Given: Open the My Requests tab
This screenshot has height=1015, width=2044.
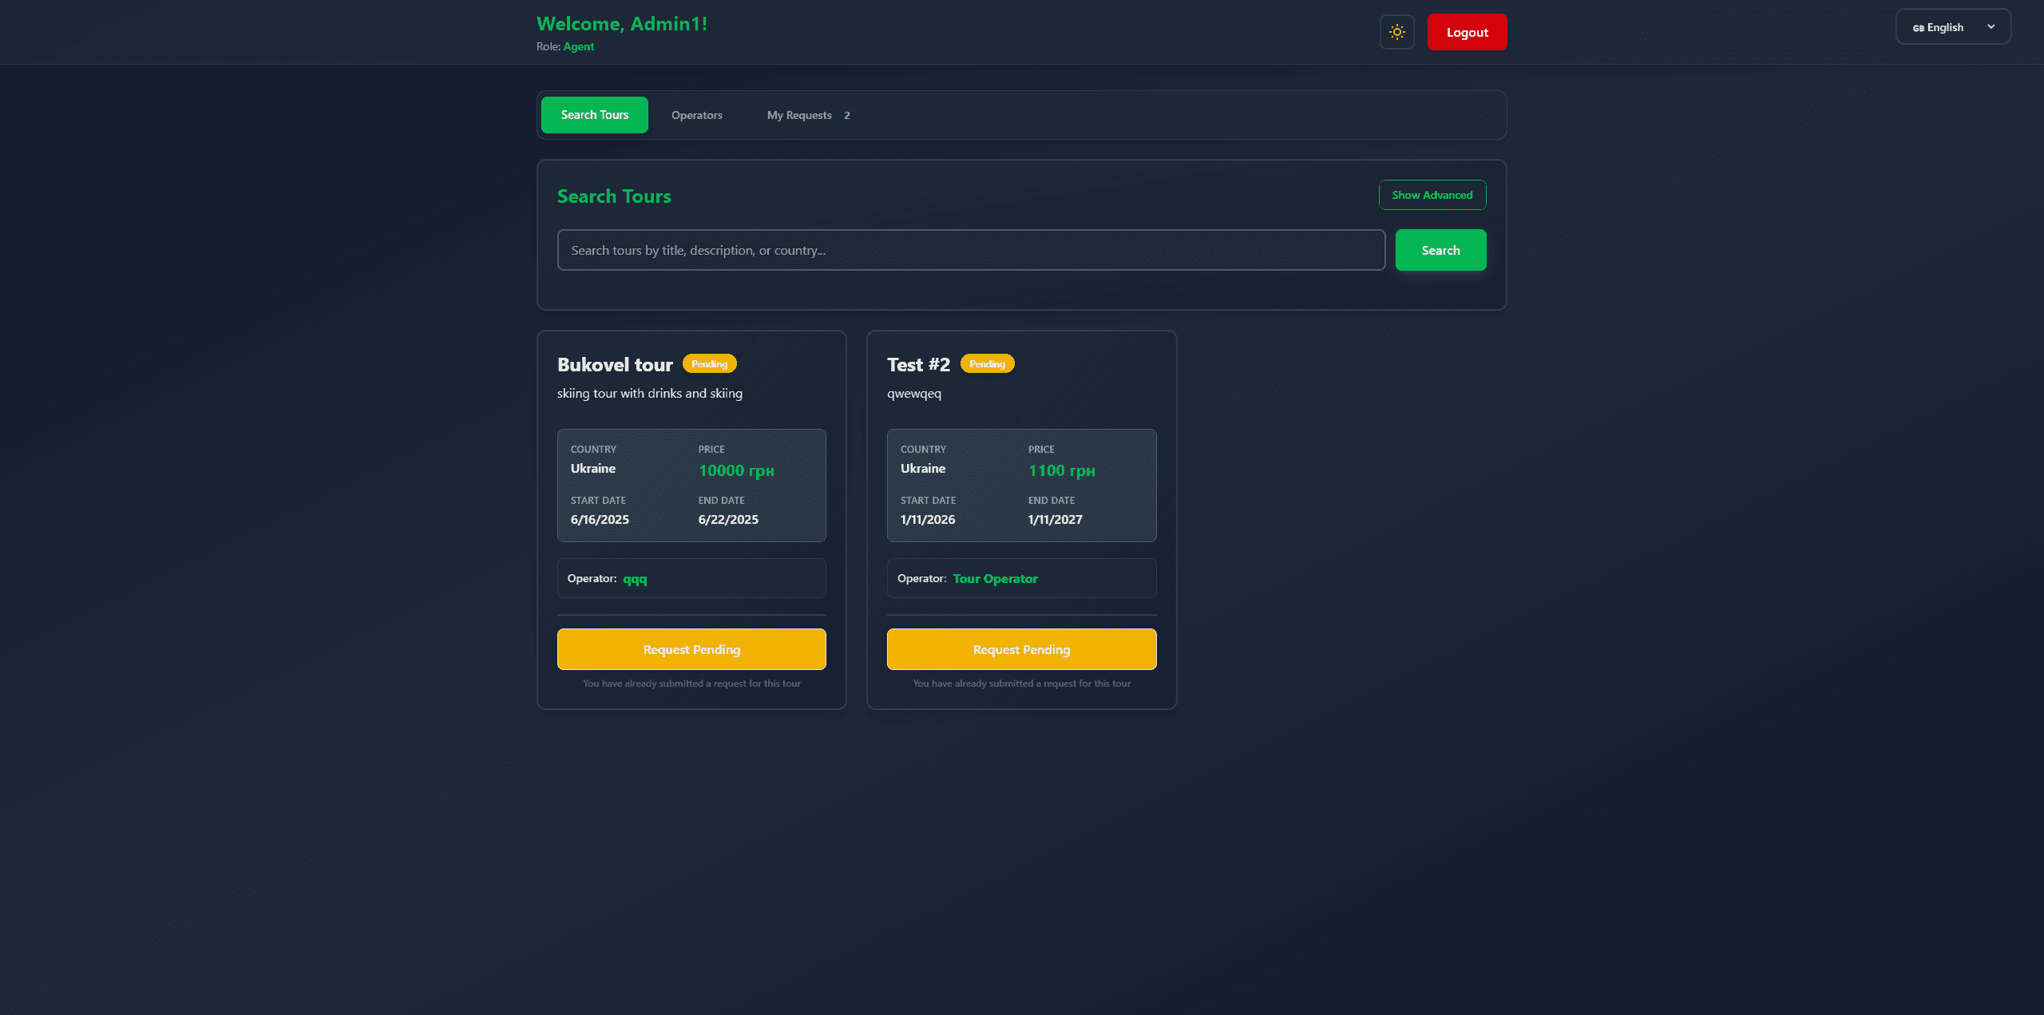Looking at the screenshot, I should (x=798, y=114).
